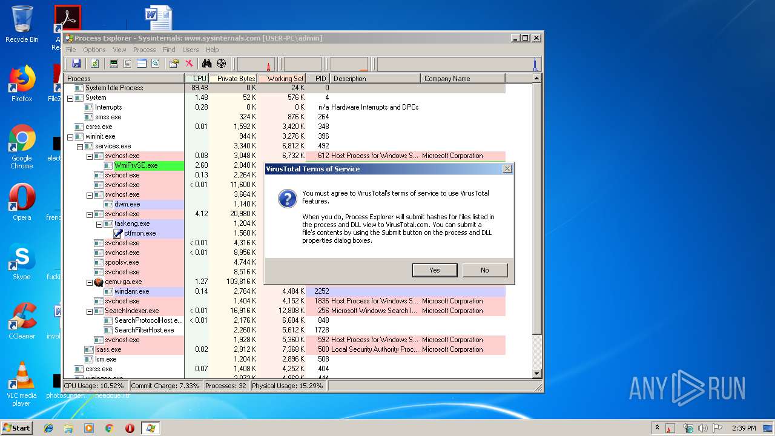Image resolution: width=775 pixels, height=436 pixels.
Task: Select the VLC media player desktop icon
Action: pos(22,384)
